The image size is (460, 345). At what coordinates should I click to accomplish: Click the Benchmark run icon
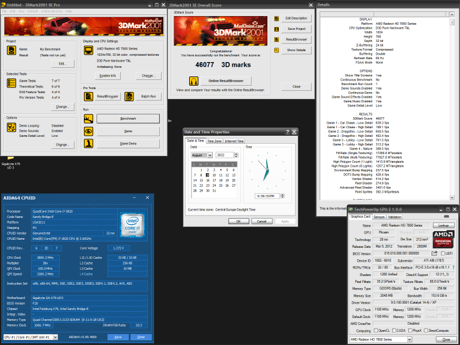click(89, 118)
